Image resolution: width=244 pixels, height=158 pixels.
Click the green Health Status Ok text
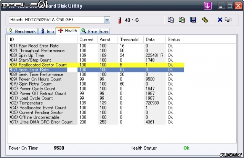click(186, 148)
